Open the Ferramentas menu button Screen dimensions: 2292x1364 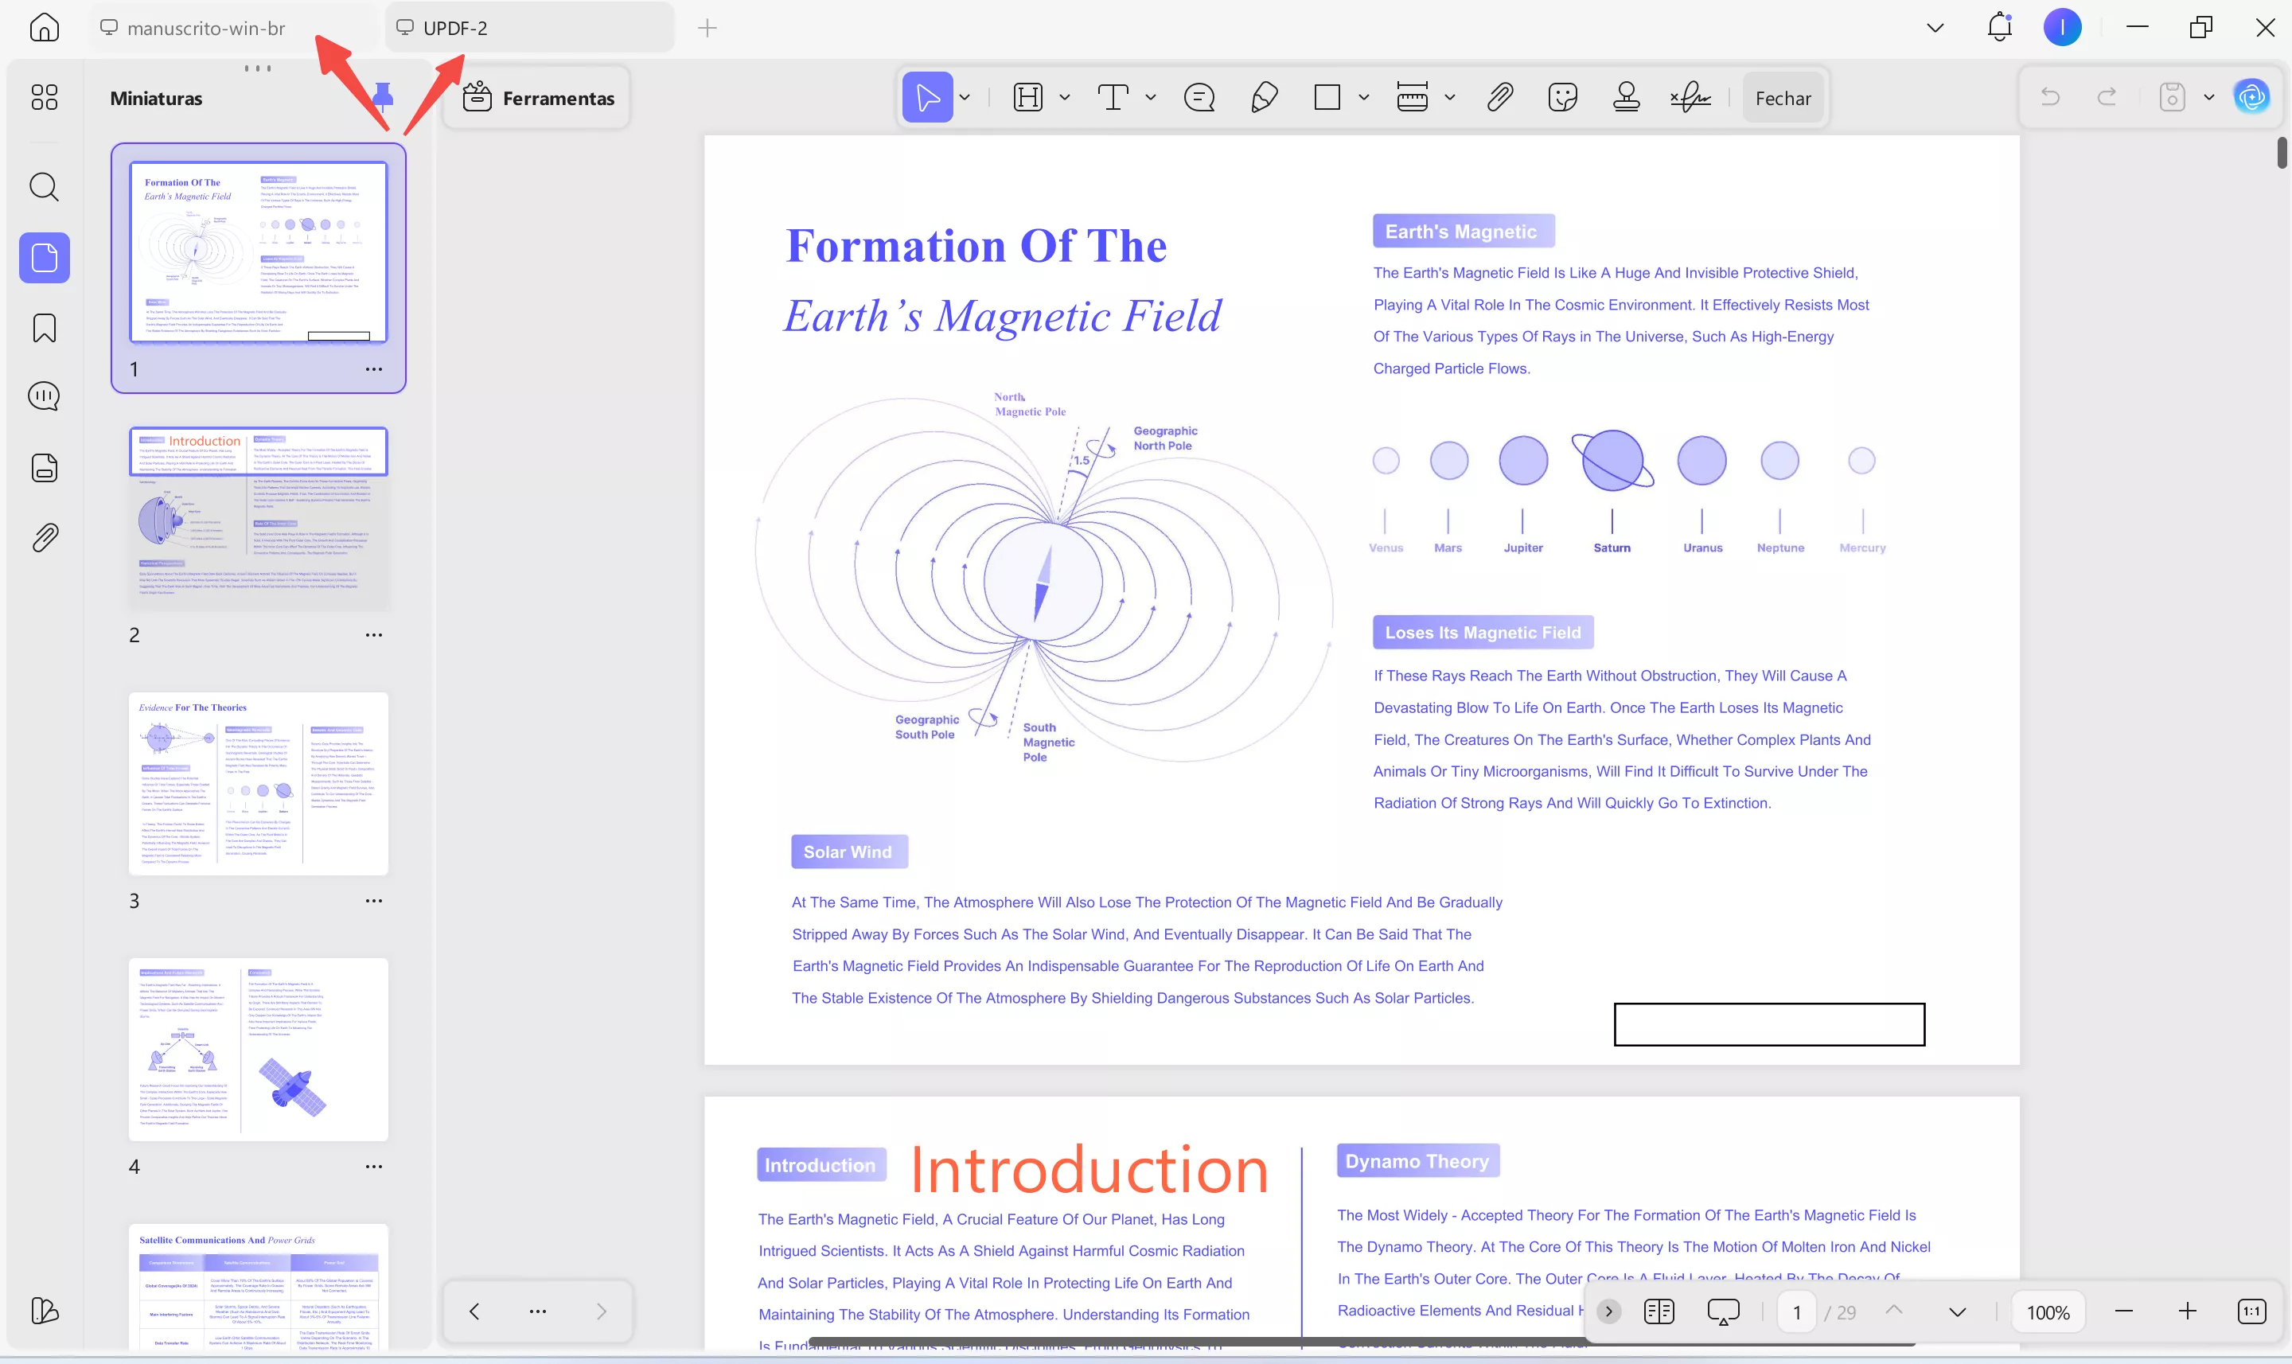point(539,99)
